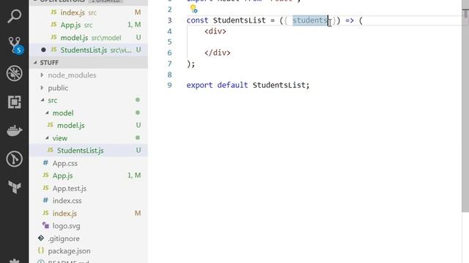Open model.js src\model in Open Editors
The height and width of the screenshot is (263, 469).
pyautogui.click(x=89, y=37)
